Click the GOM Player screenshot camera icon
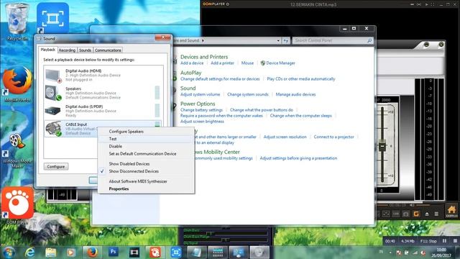The image size is (460, 259). [x=405, y=214]
